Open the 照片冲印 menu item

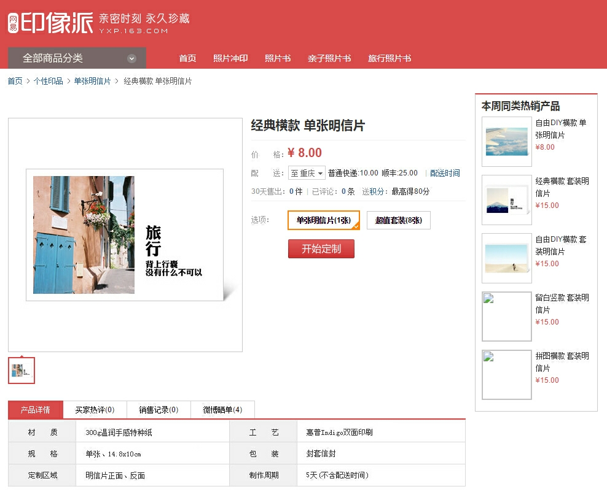click(230, 58)
